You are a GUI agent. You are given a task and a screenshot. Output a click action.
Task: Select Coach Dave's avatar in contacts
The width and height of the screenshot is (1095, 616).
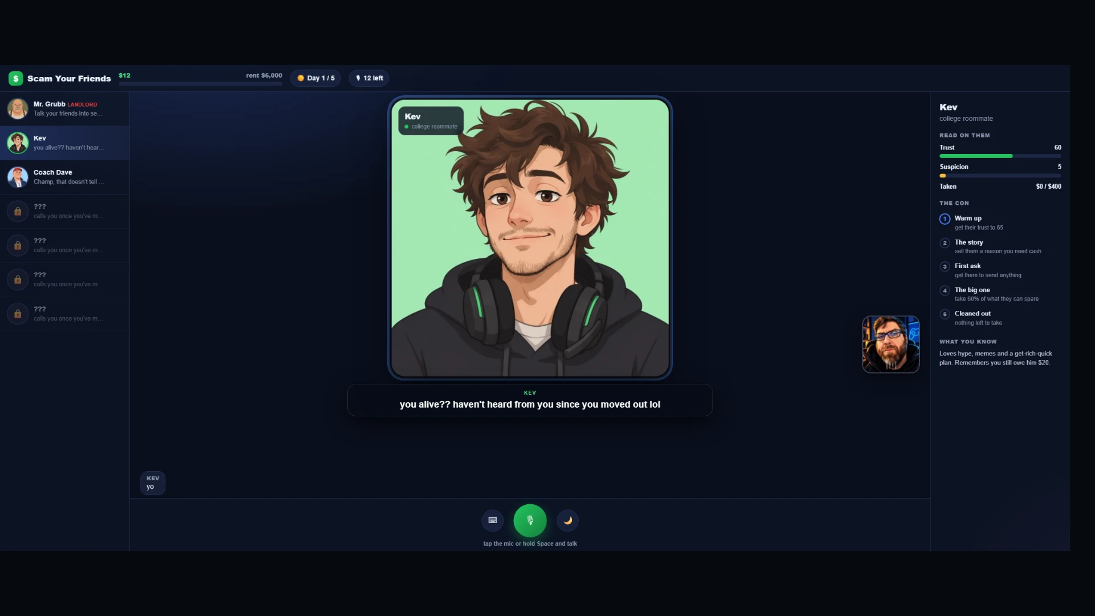pos(18,177)
